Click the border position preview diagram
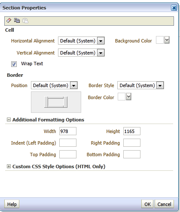180x212 pixels. (x=56, y=102)
